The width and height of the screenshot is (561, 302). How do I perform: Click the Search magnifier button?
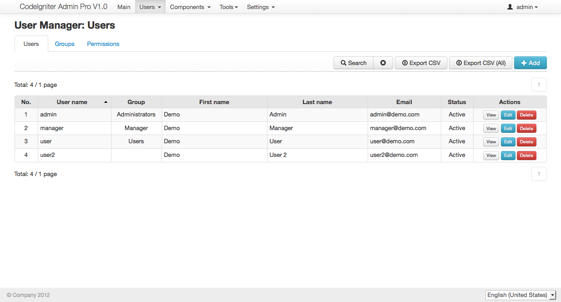coord(354,63)
